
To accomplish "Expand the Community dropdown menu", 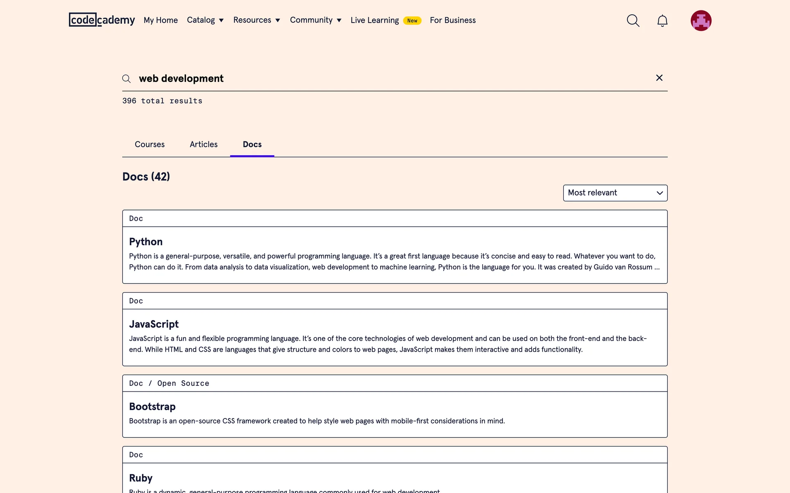I will pyautogui.click(x=315, y=20).
